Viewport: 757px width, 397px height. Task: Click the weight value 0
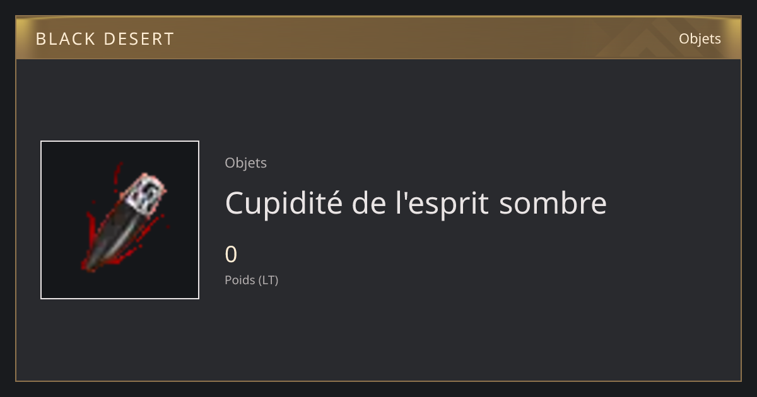pos(231,255)
